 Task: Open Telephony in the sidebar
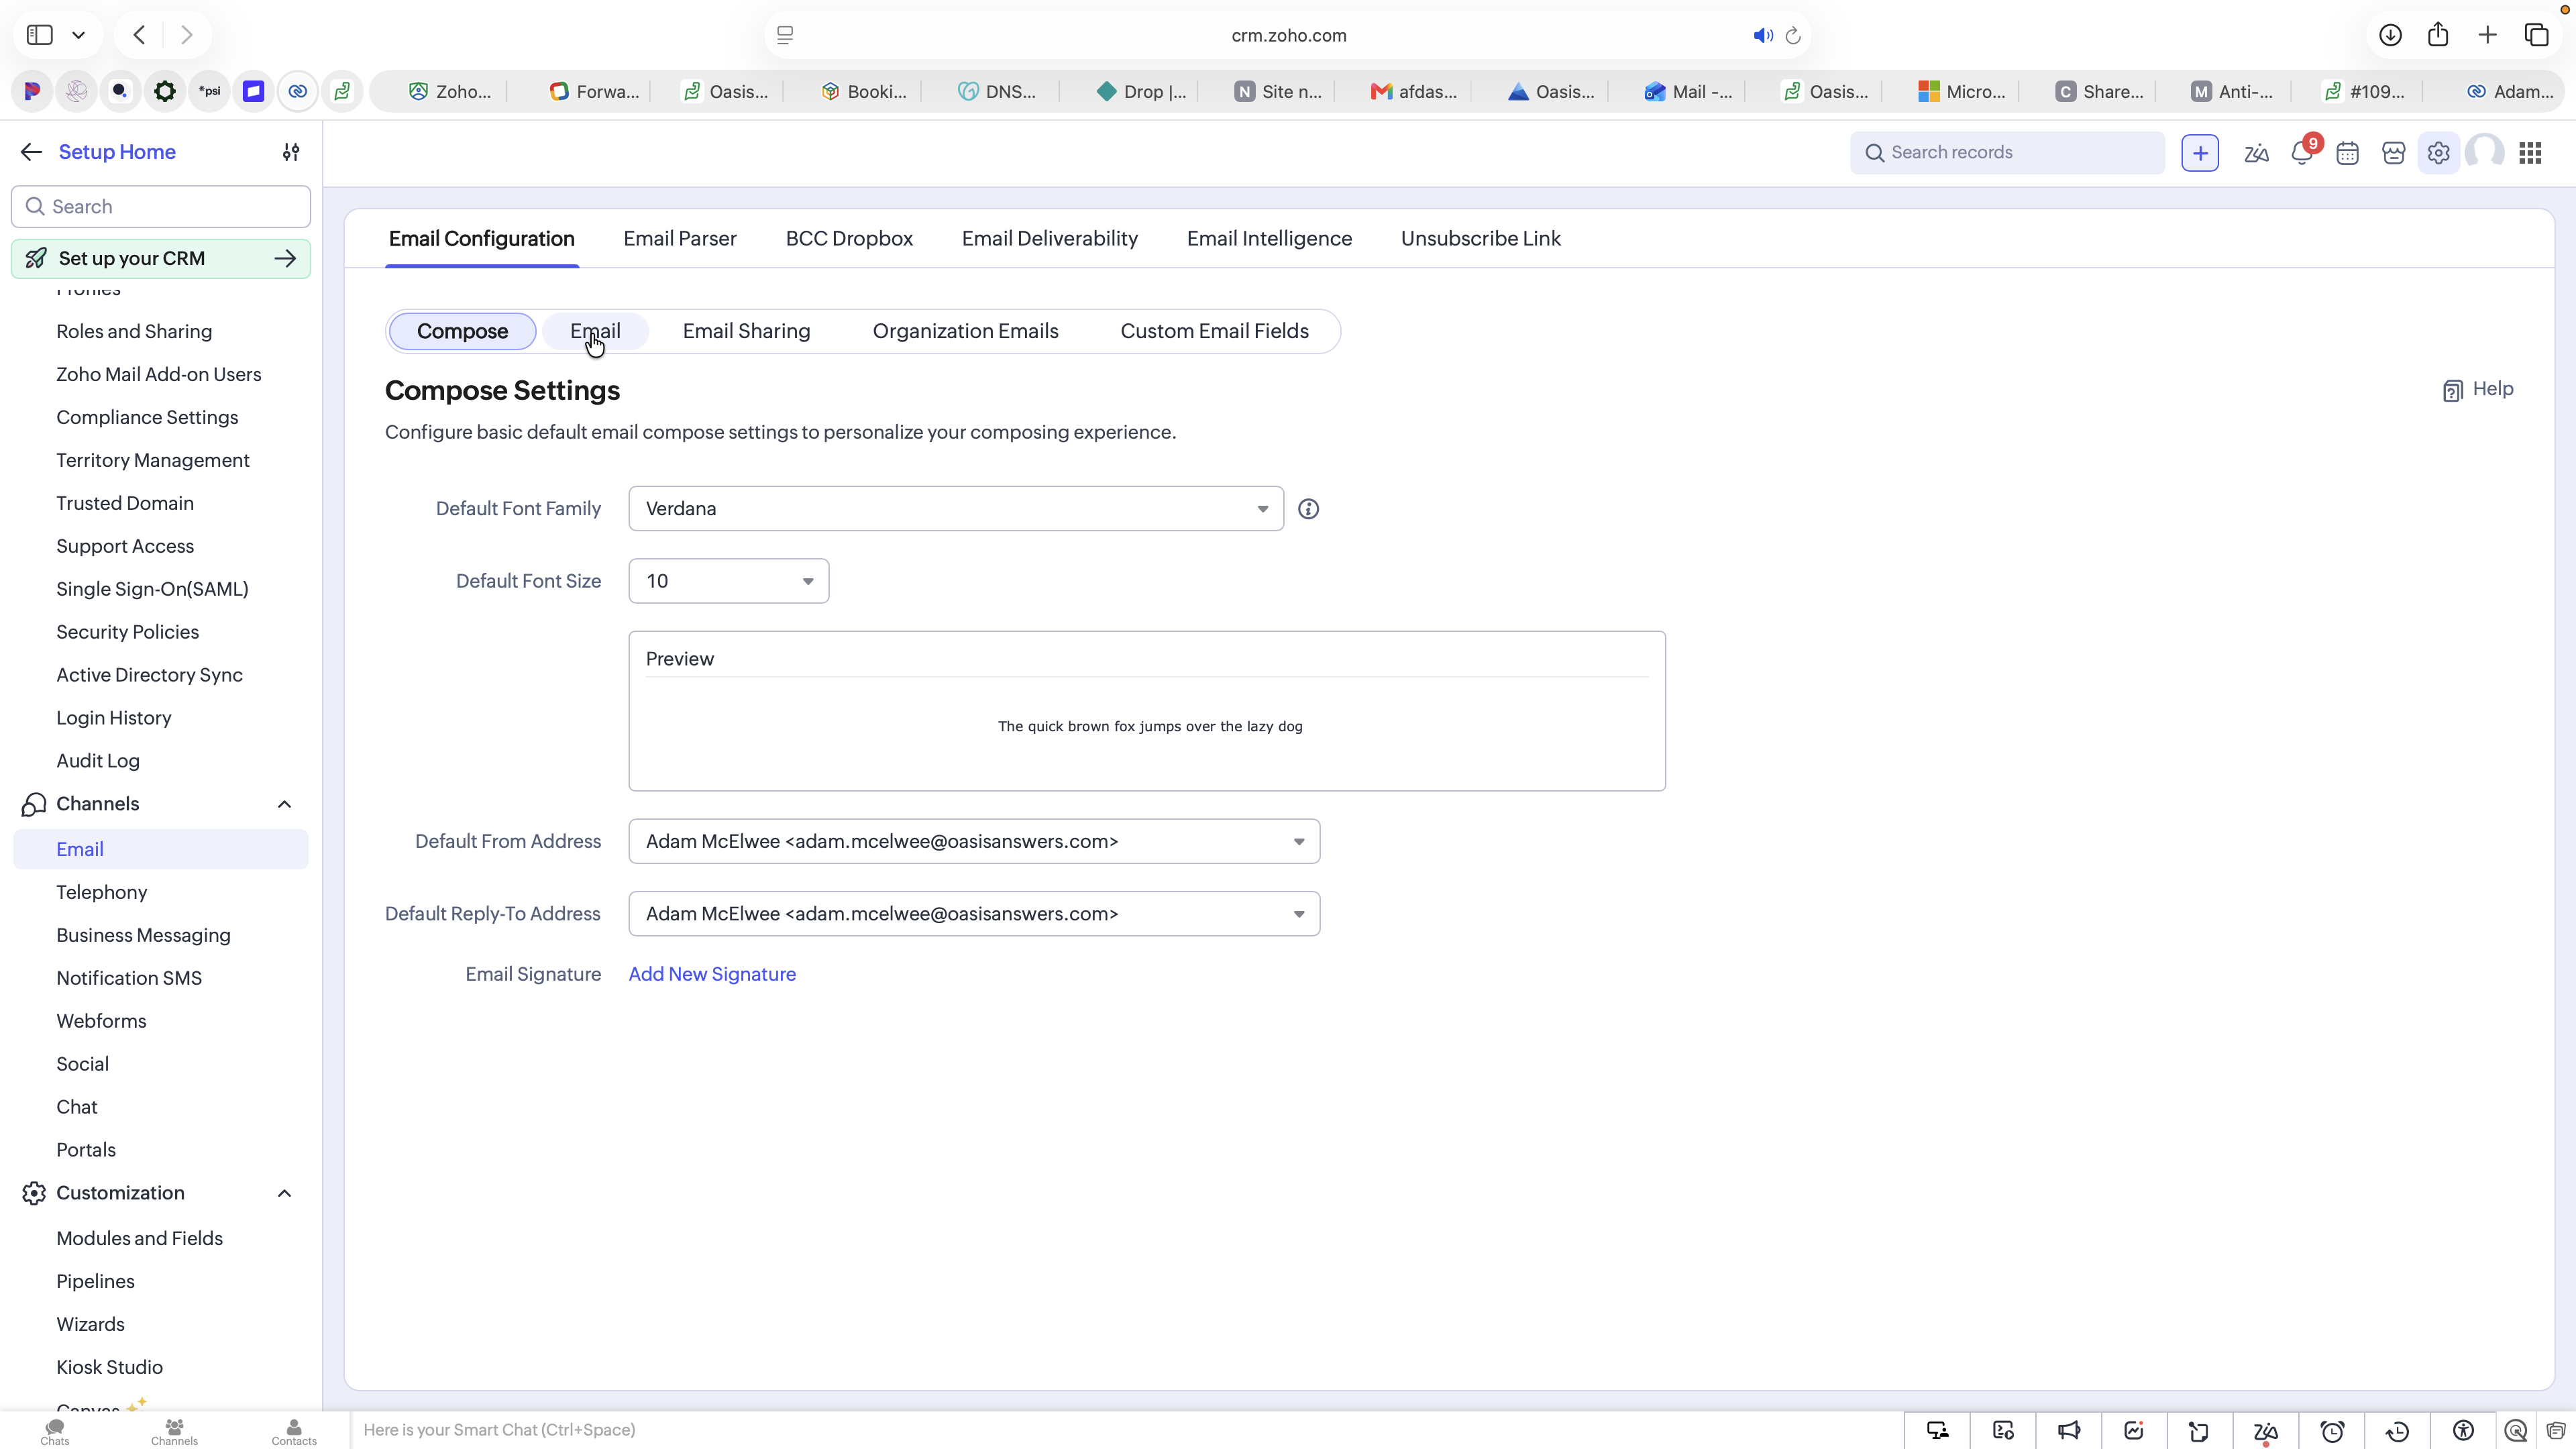coord(102,892)
